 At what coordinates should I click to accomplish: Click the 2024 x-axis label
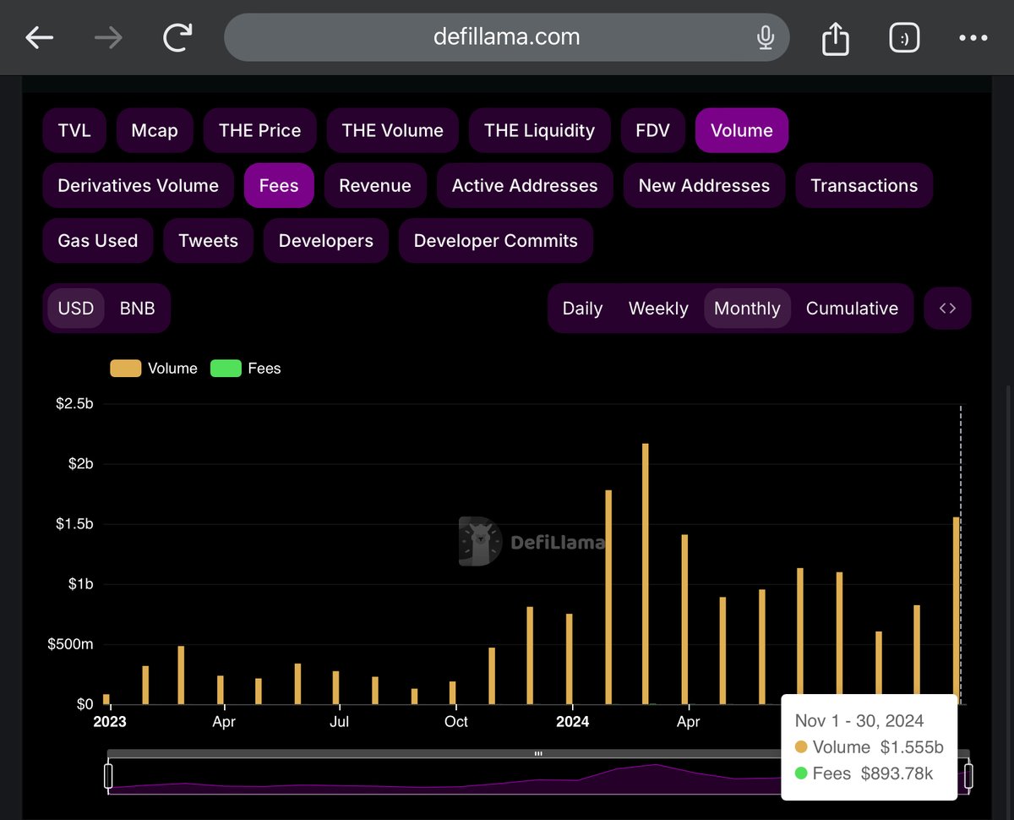tap(573, 722)
